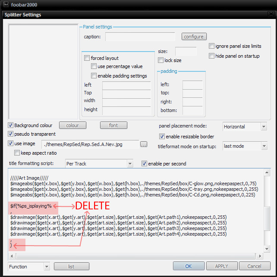Enable ignore panel size limits
Image resolution: width=277 pixels, height=277 pixels.
[211, 46]
